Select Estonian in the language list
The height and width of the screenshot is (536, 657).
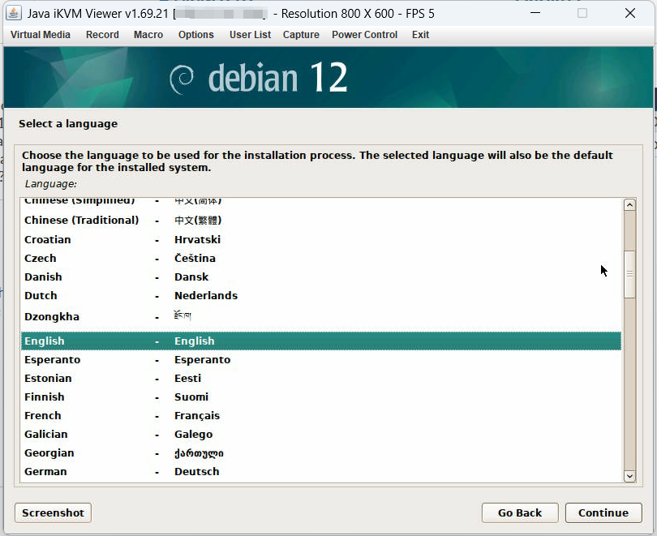pyautogui.click(x=321, y=379)
